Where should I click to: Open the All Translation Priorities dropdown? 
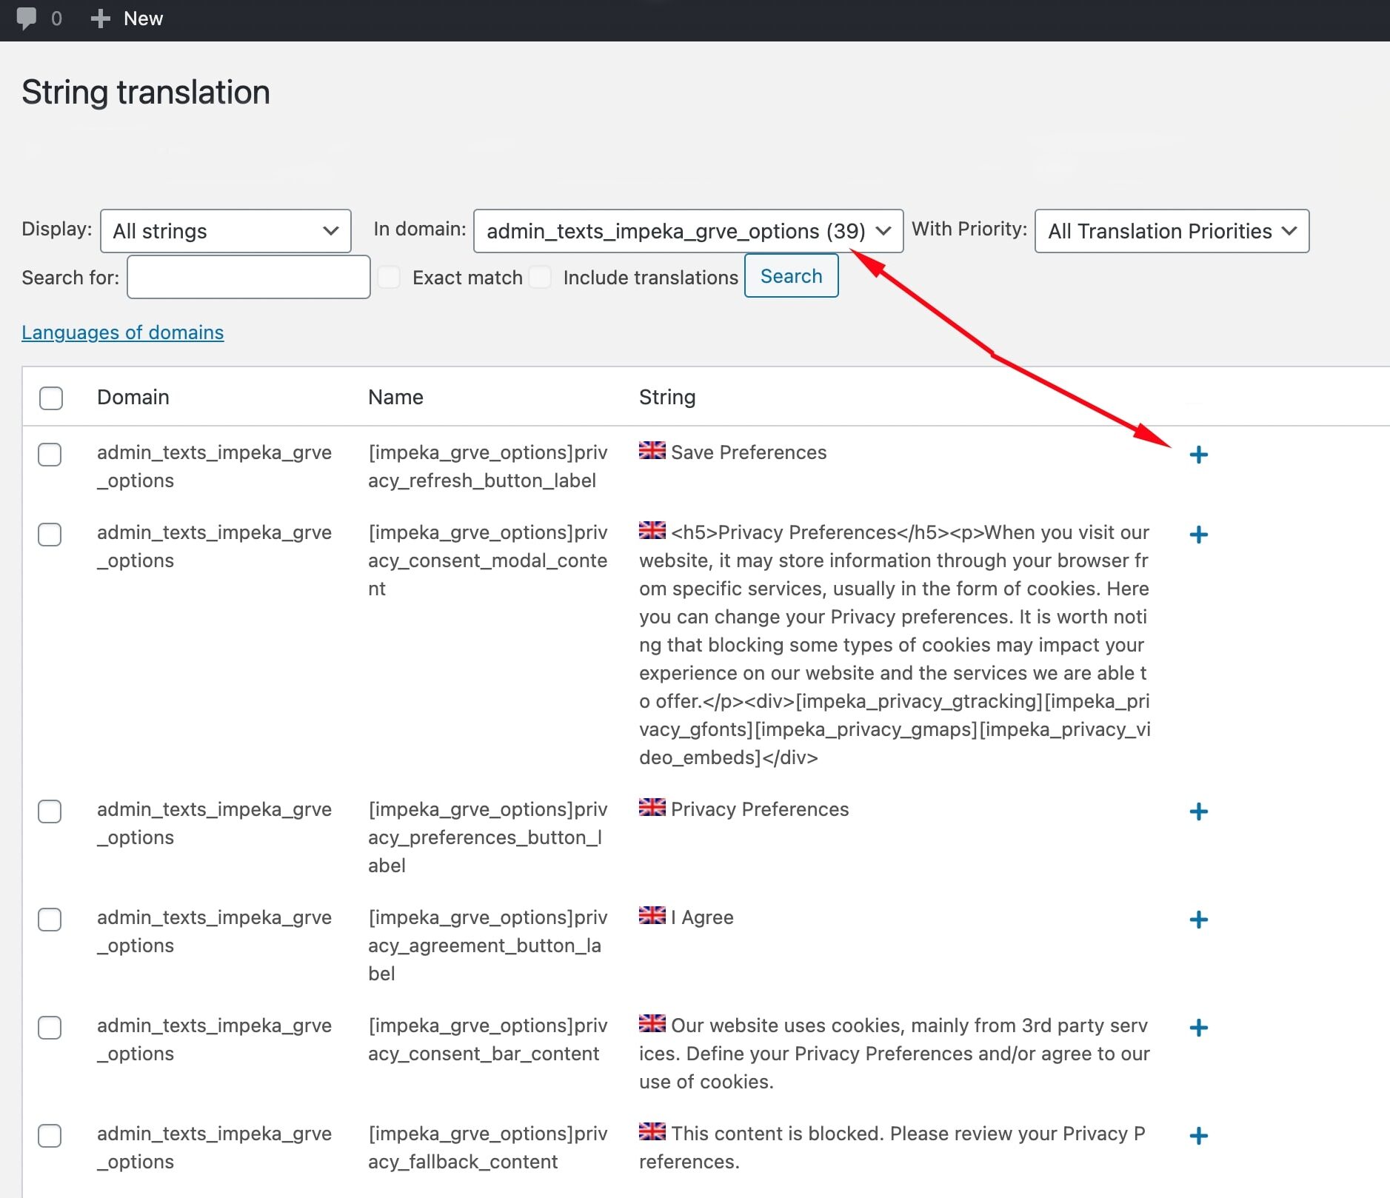pos(1172,231)
